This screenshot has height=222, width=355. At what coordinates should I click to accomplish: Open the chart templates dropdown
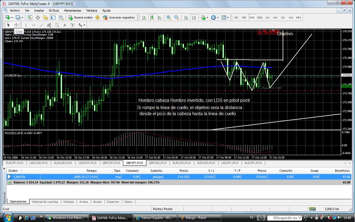tap(228, 17)
